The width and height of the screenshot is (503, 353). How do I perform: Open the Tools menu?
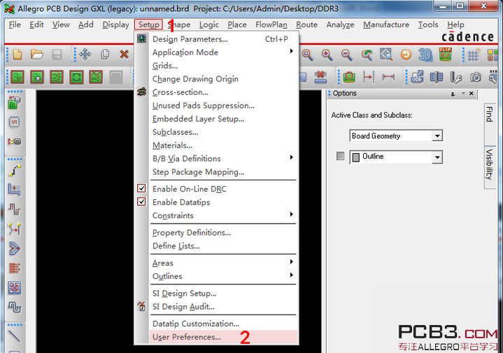[428, 24]
